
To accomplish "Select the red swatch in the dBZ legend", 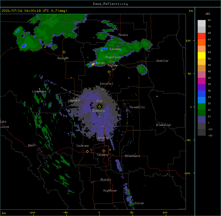I will tap(202, 36).
